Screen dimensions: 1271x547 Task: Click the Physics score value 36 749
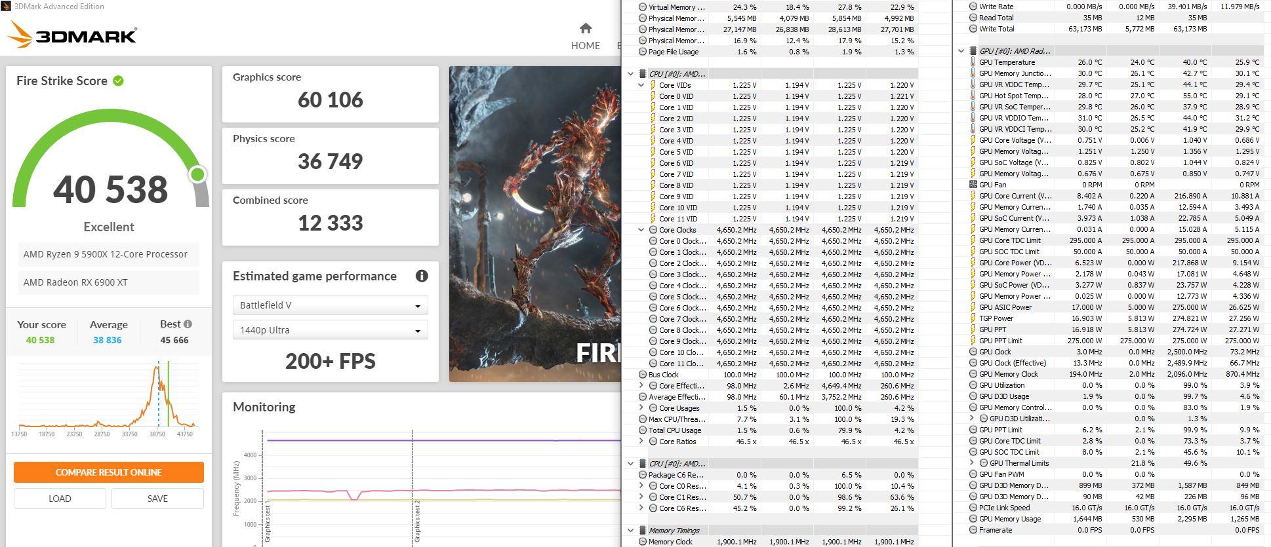[331, 161]
